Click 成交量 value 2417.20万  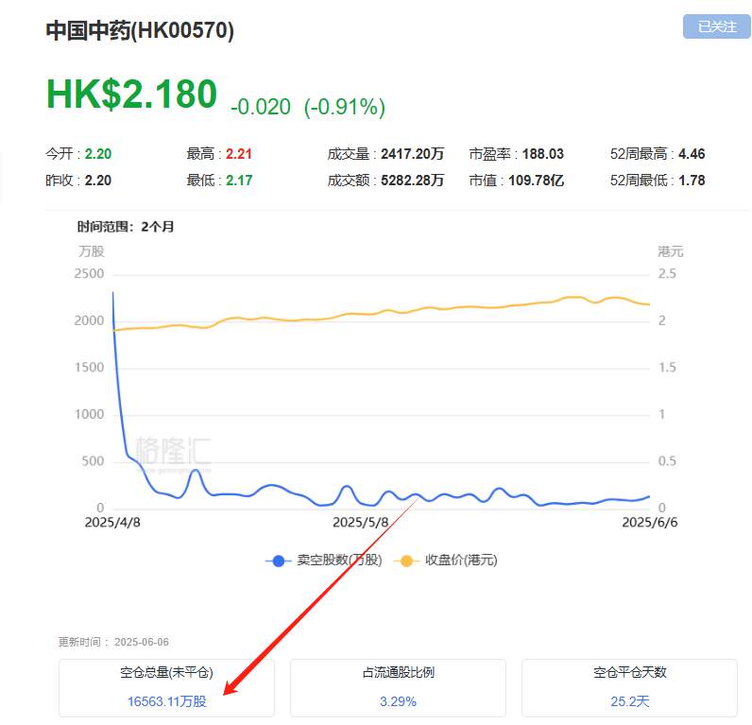tap(412, 154)
